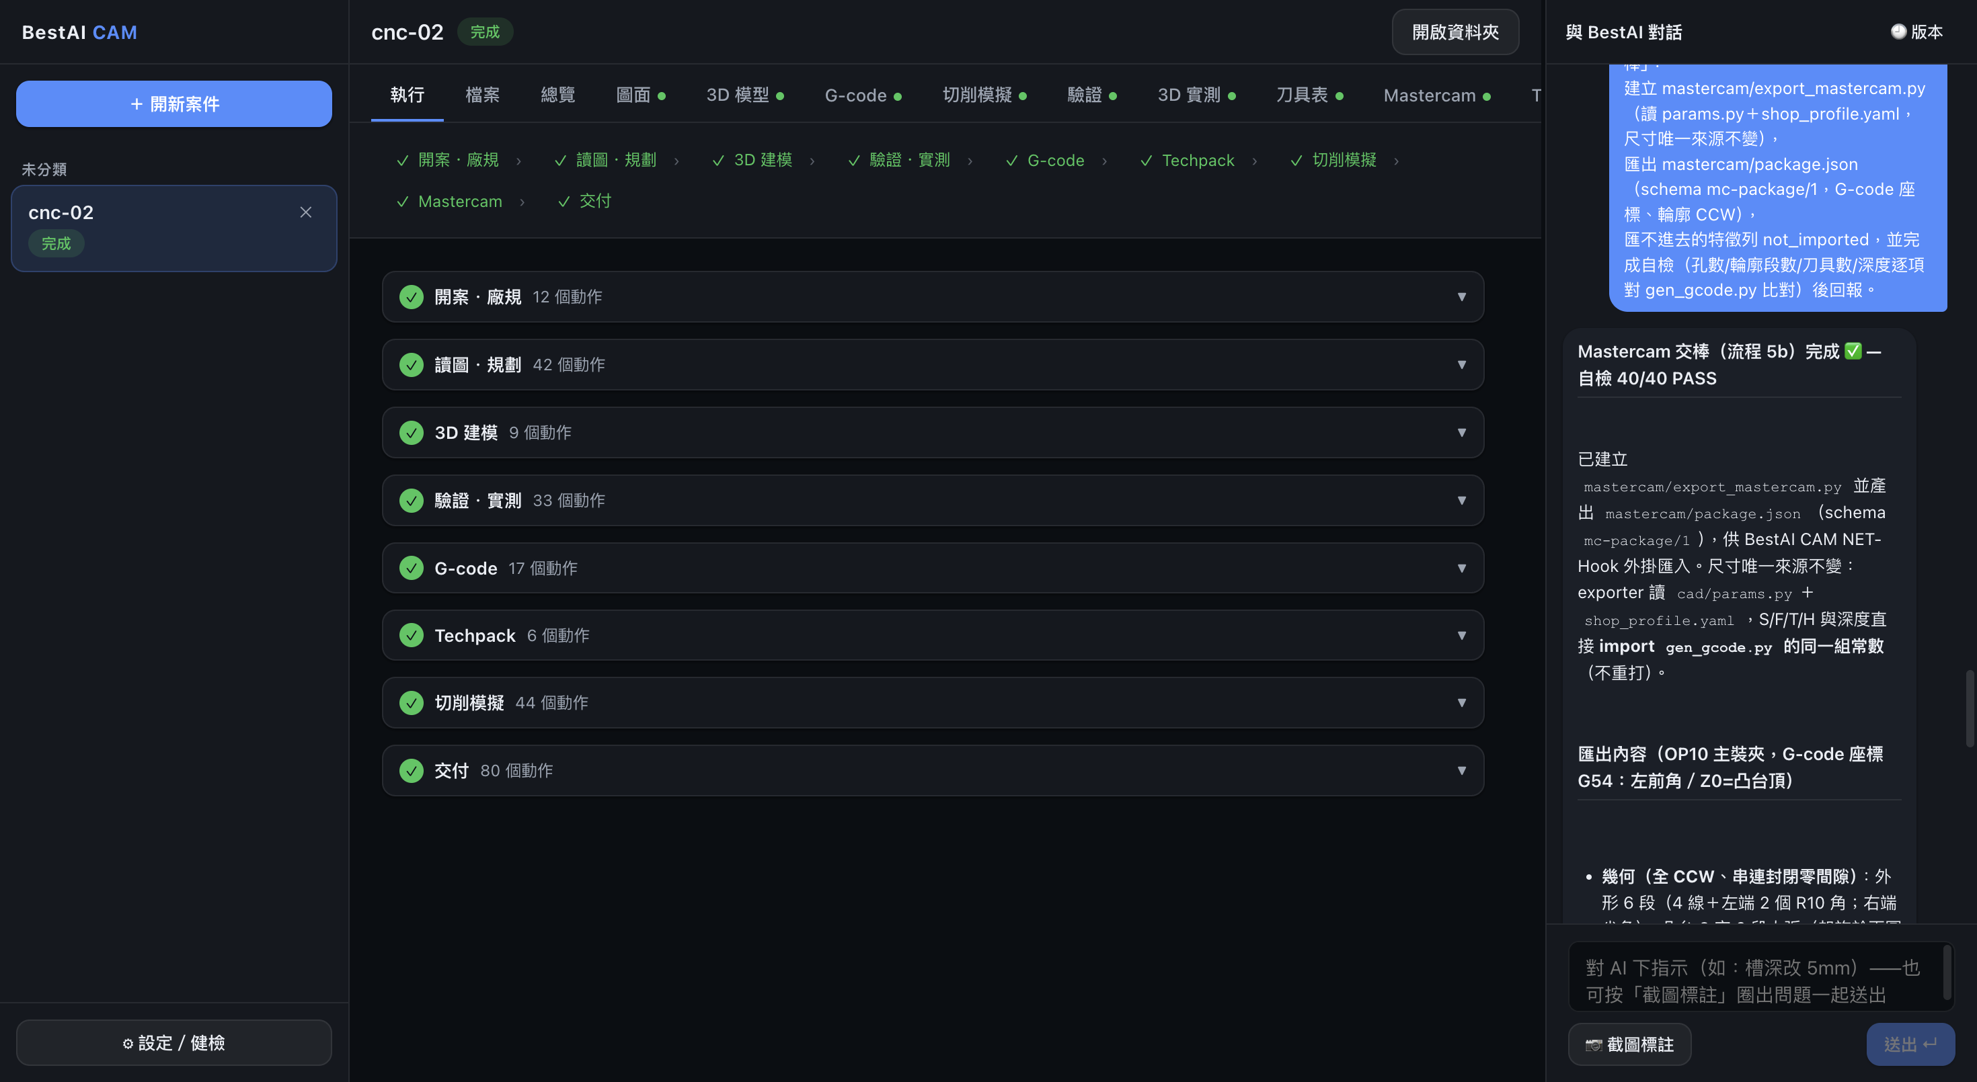This screenshot has height=1082, width=1977.
Task: Click the 讀圖・規劃 pipeline step
Action: pyautogui.click(x=605, y=160)
